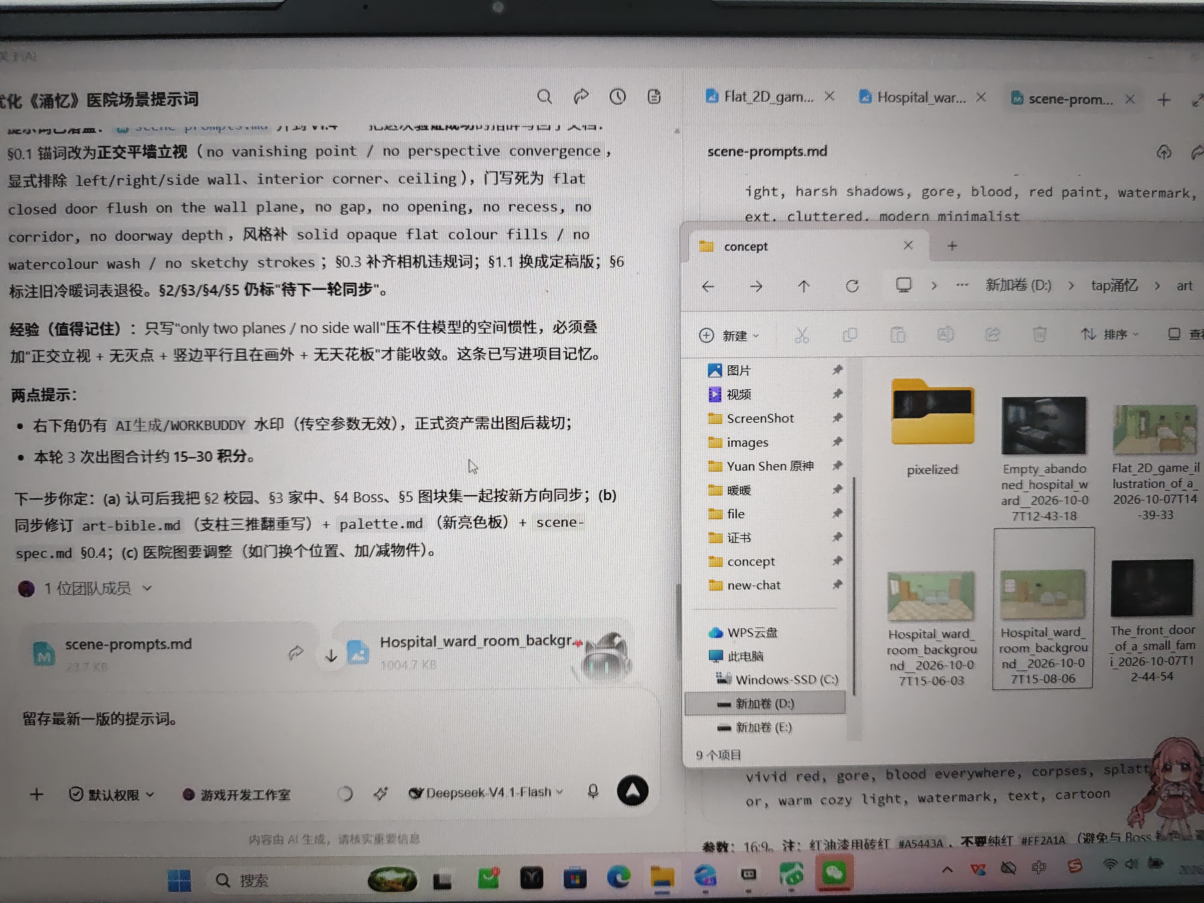Viewport: 1204px width, 903px height.
Task: Open a new Explorer tab with plus
Action: [952, 246]
